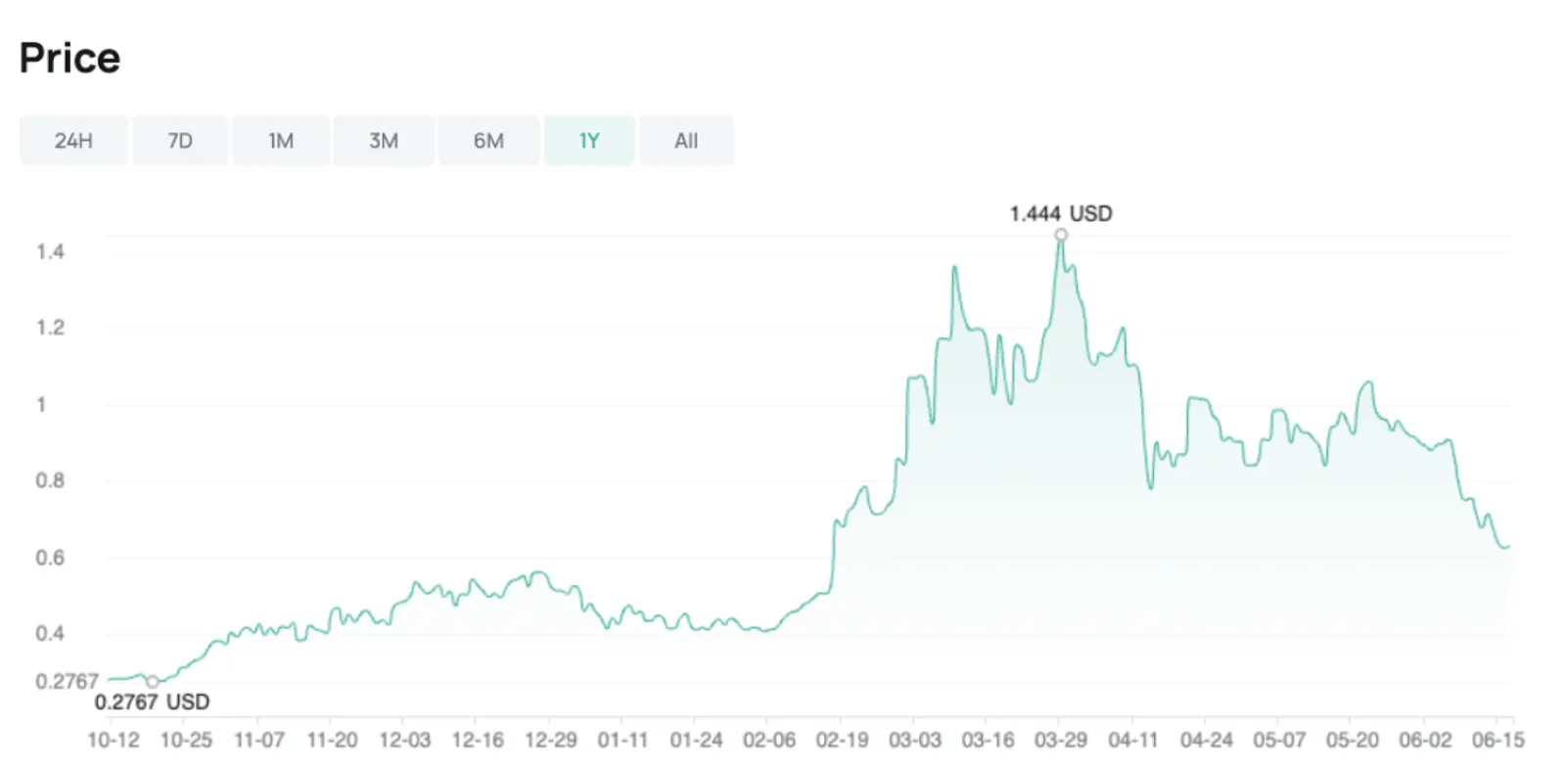Click x-axis date 06-02

[x=1425, y=741]
